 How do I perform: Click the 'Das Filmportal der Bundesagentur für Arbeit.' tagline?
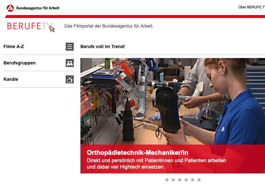click(x=109, y=26)
